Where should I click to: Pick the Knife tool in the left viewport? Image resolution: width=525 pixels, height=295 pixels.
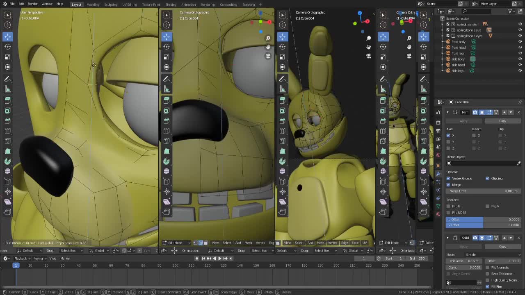pyautogui.click(x=7, y=141)
